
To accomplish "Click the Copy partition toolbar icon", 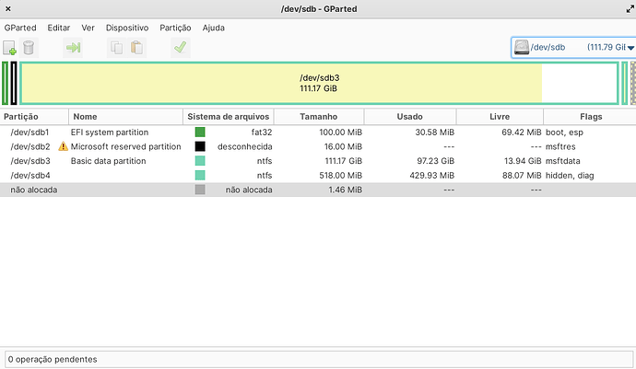I will coord(117,48).
